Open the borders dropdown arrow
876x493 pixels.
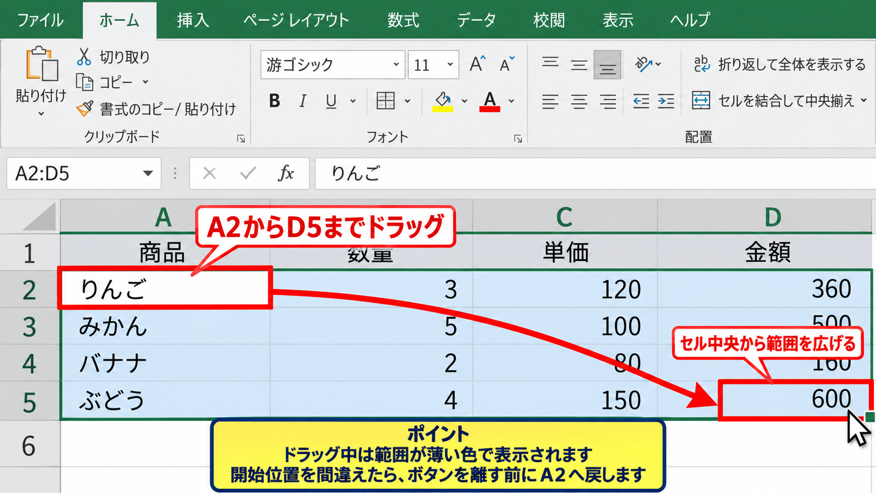(x=408, y=101)
